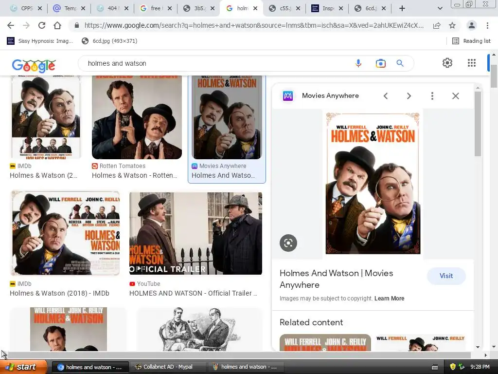The height and width of the screenshot is (374, 498).
Task: Open the Sissy Hypnosis bookmark
Action: [40, 41]
